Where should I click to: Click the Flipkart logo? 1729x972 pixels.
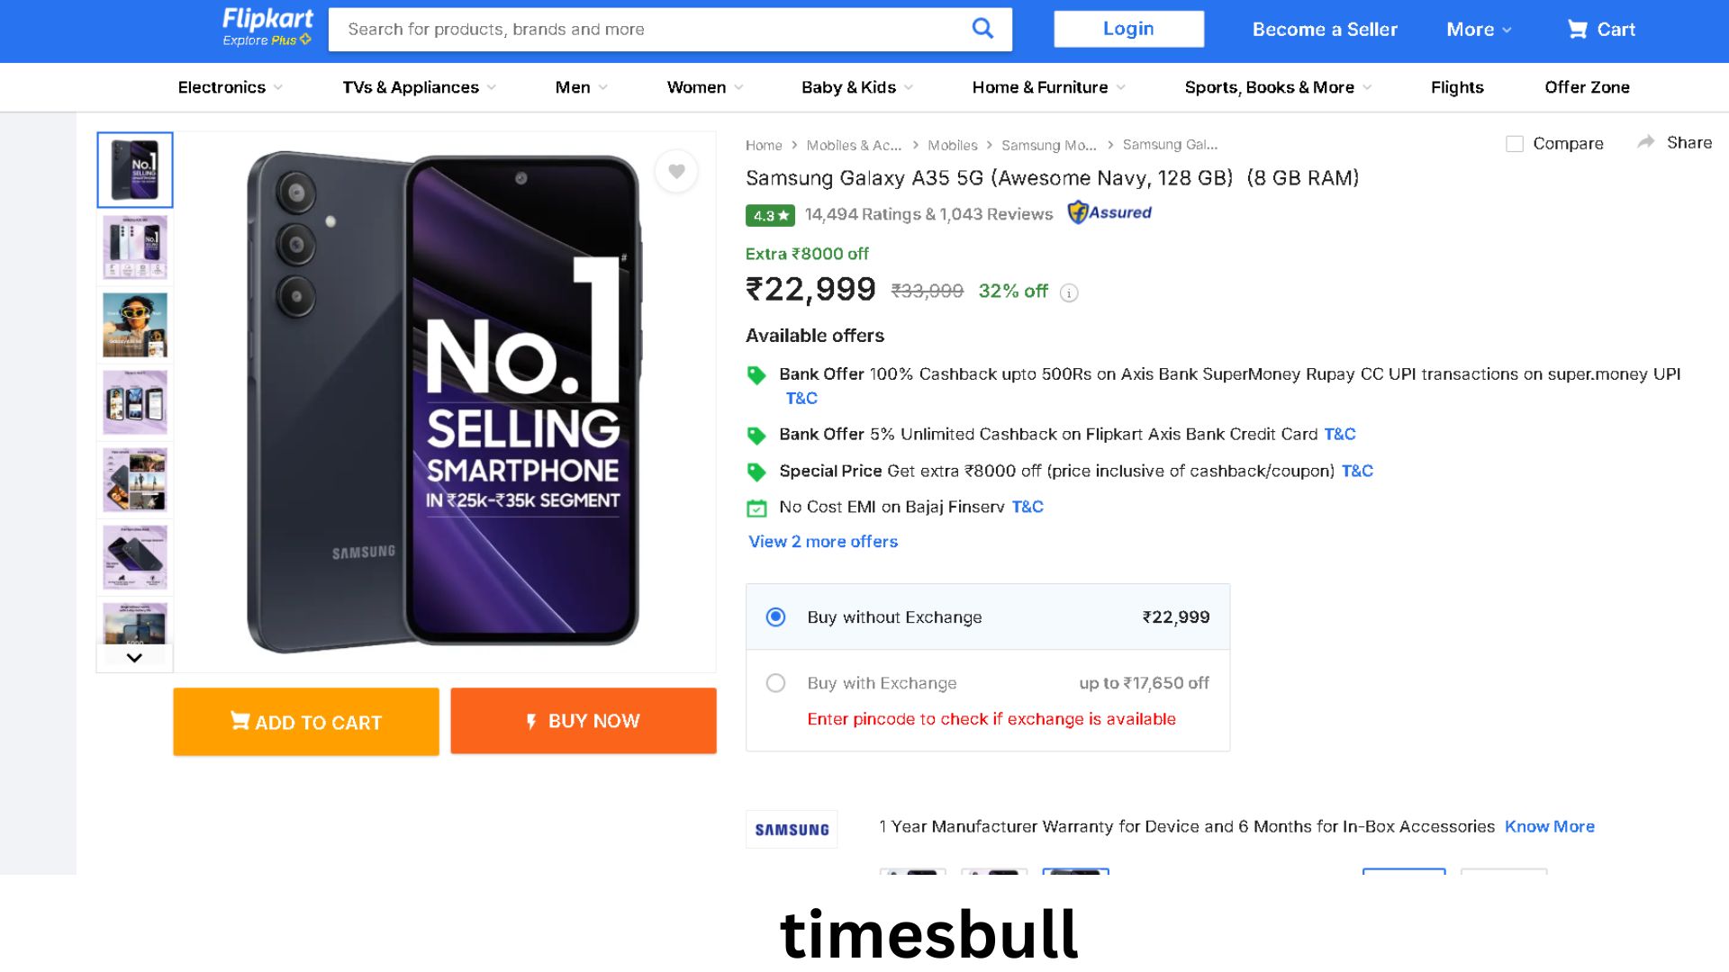pos(267,27)
